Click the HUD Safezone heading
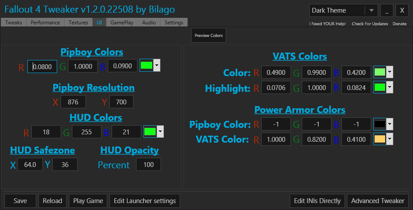The width and height of the screenshot is (413, 210). click(x=42, y=150)
